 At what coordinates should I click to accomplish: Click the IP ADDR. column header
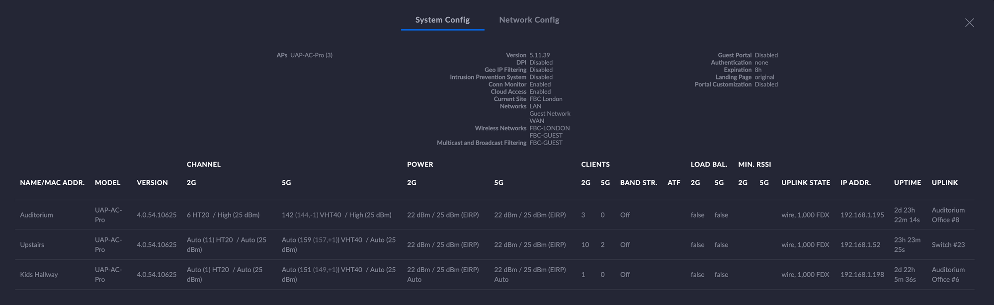[x=855, y=183]
